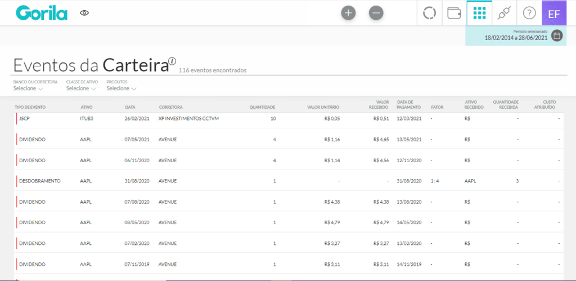The image size is (576, 281).
Task: Click the selected period date range
Action: coord(516,38)
